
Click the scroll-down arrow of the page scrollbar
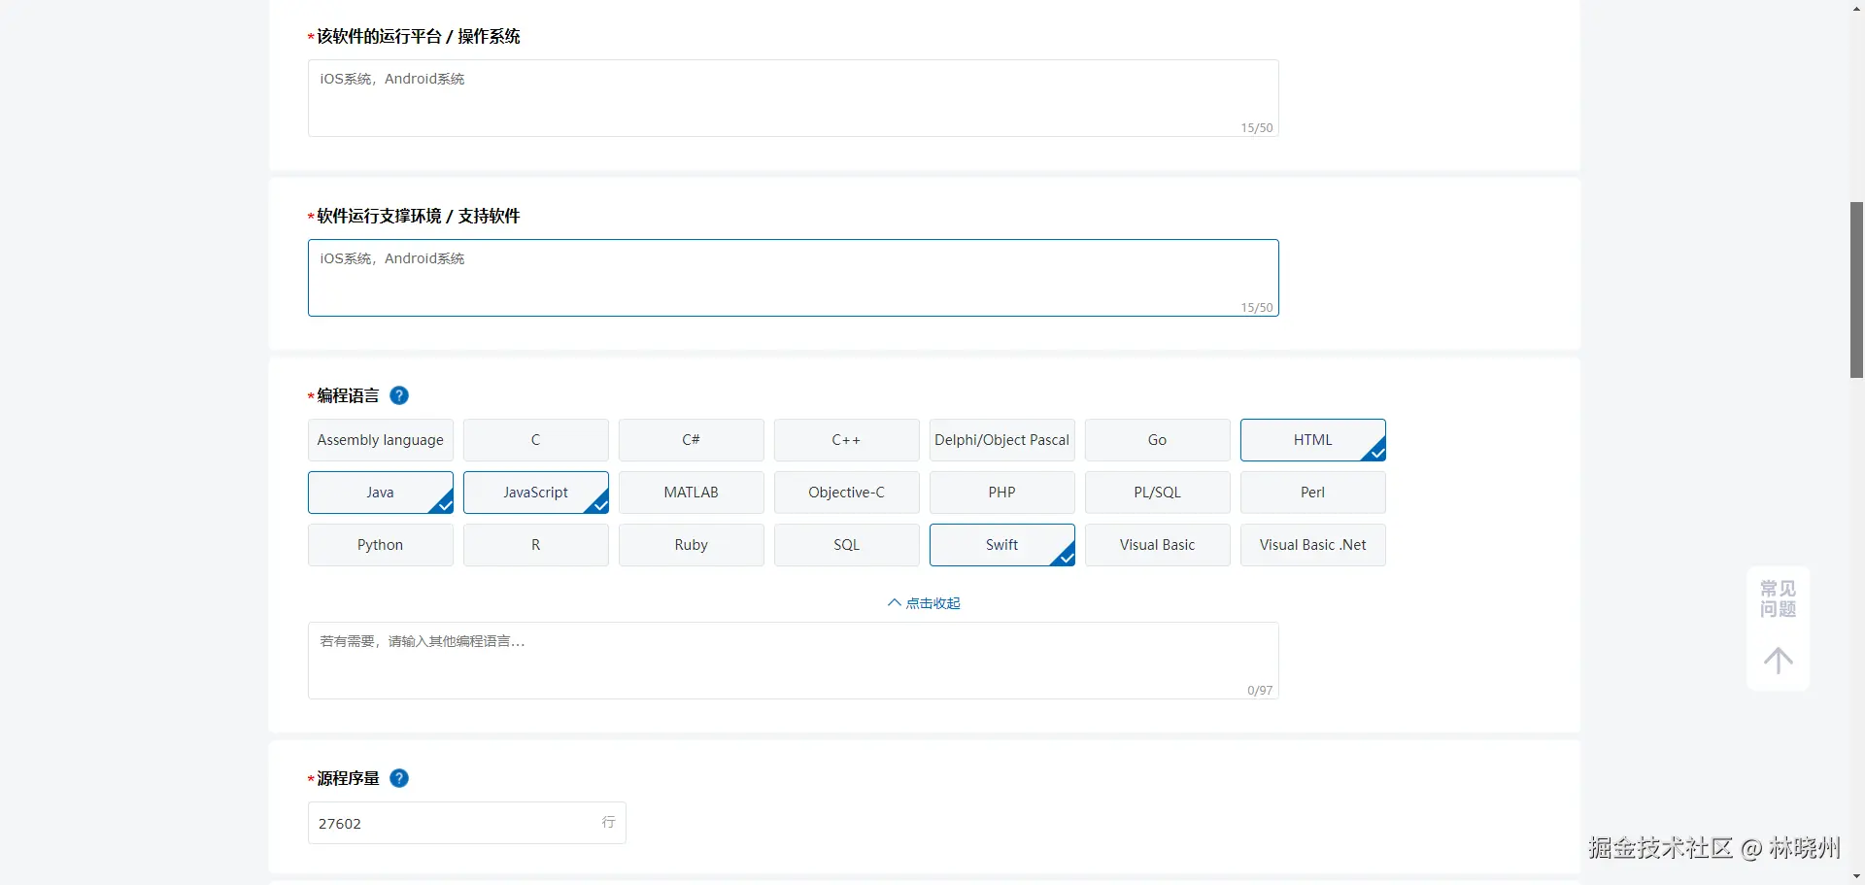1856,876
